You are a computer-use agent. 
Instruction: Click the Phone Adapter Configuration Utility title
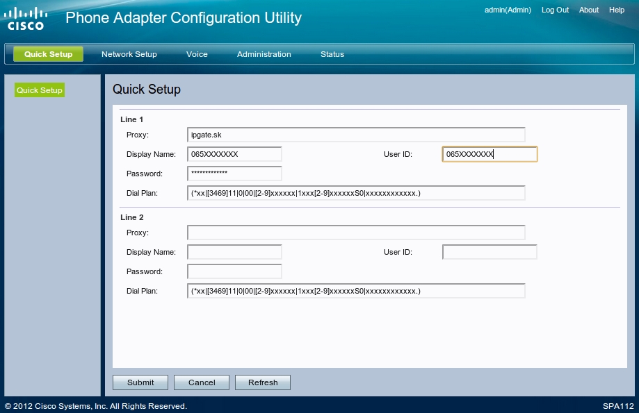tap(184, 18)
